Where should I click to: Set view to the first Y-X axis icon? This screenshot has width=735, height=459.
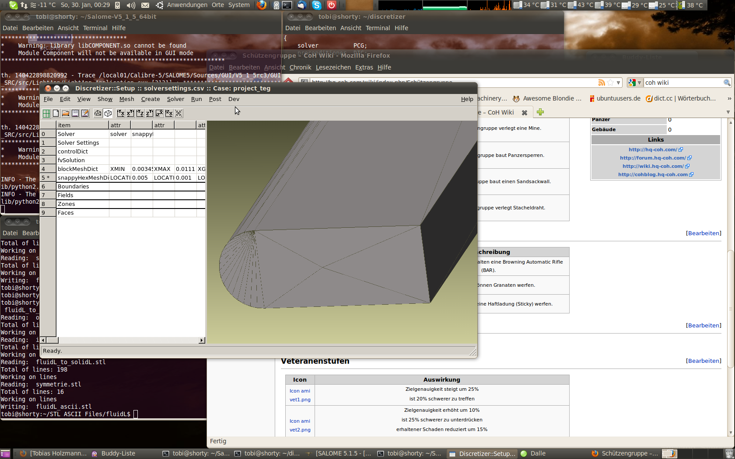[121, 113]
